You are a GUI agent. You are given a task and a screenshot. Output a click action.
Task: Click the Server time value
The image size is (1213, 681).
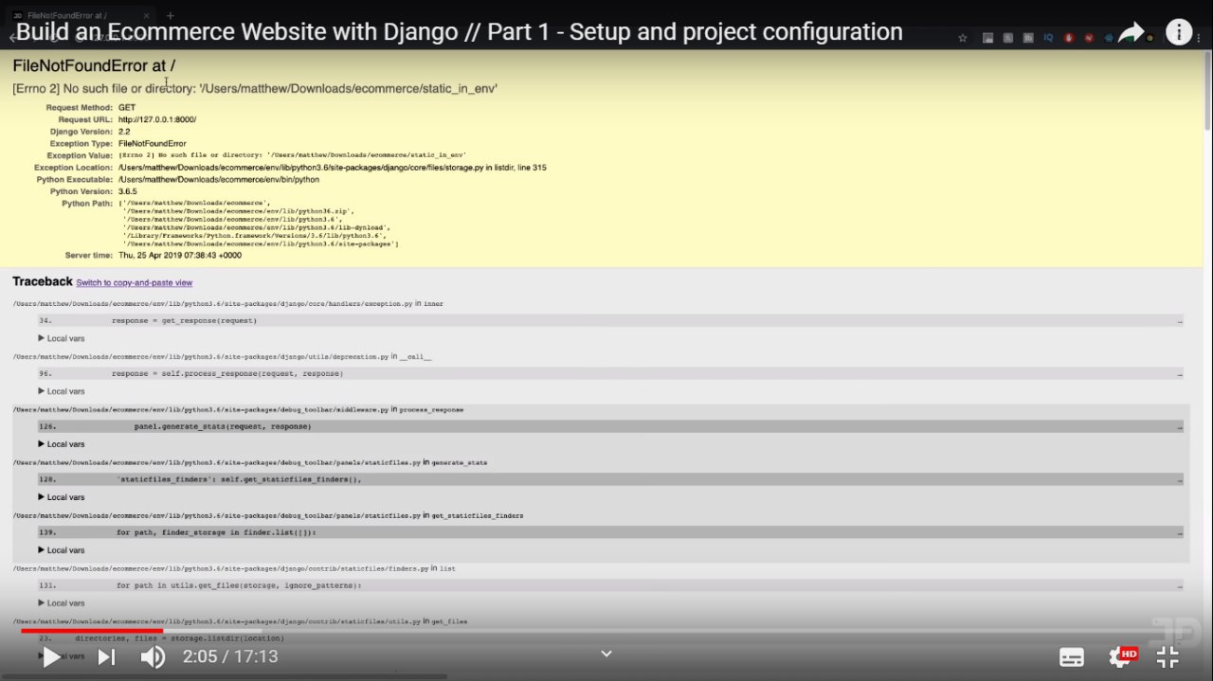pyautogui.click(x=180, y=255)
